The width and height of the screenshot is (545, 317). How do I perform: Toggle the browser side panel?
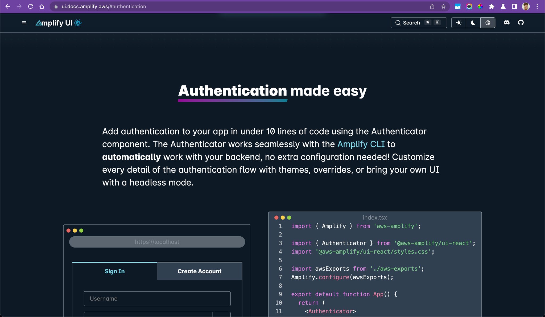click(514, 7)
